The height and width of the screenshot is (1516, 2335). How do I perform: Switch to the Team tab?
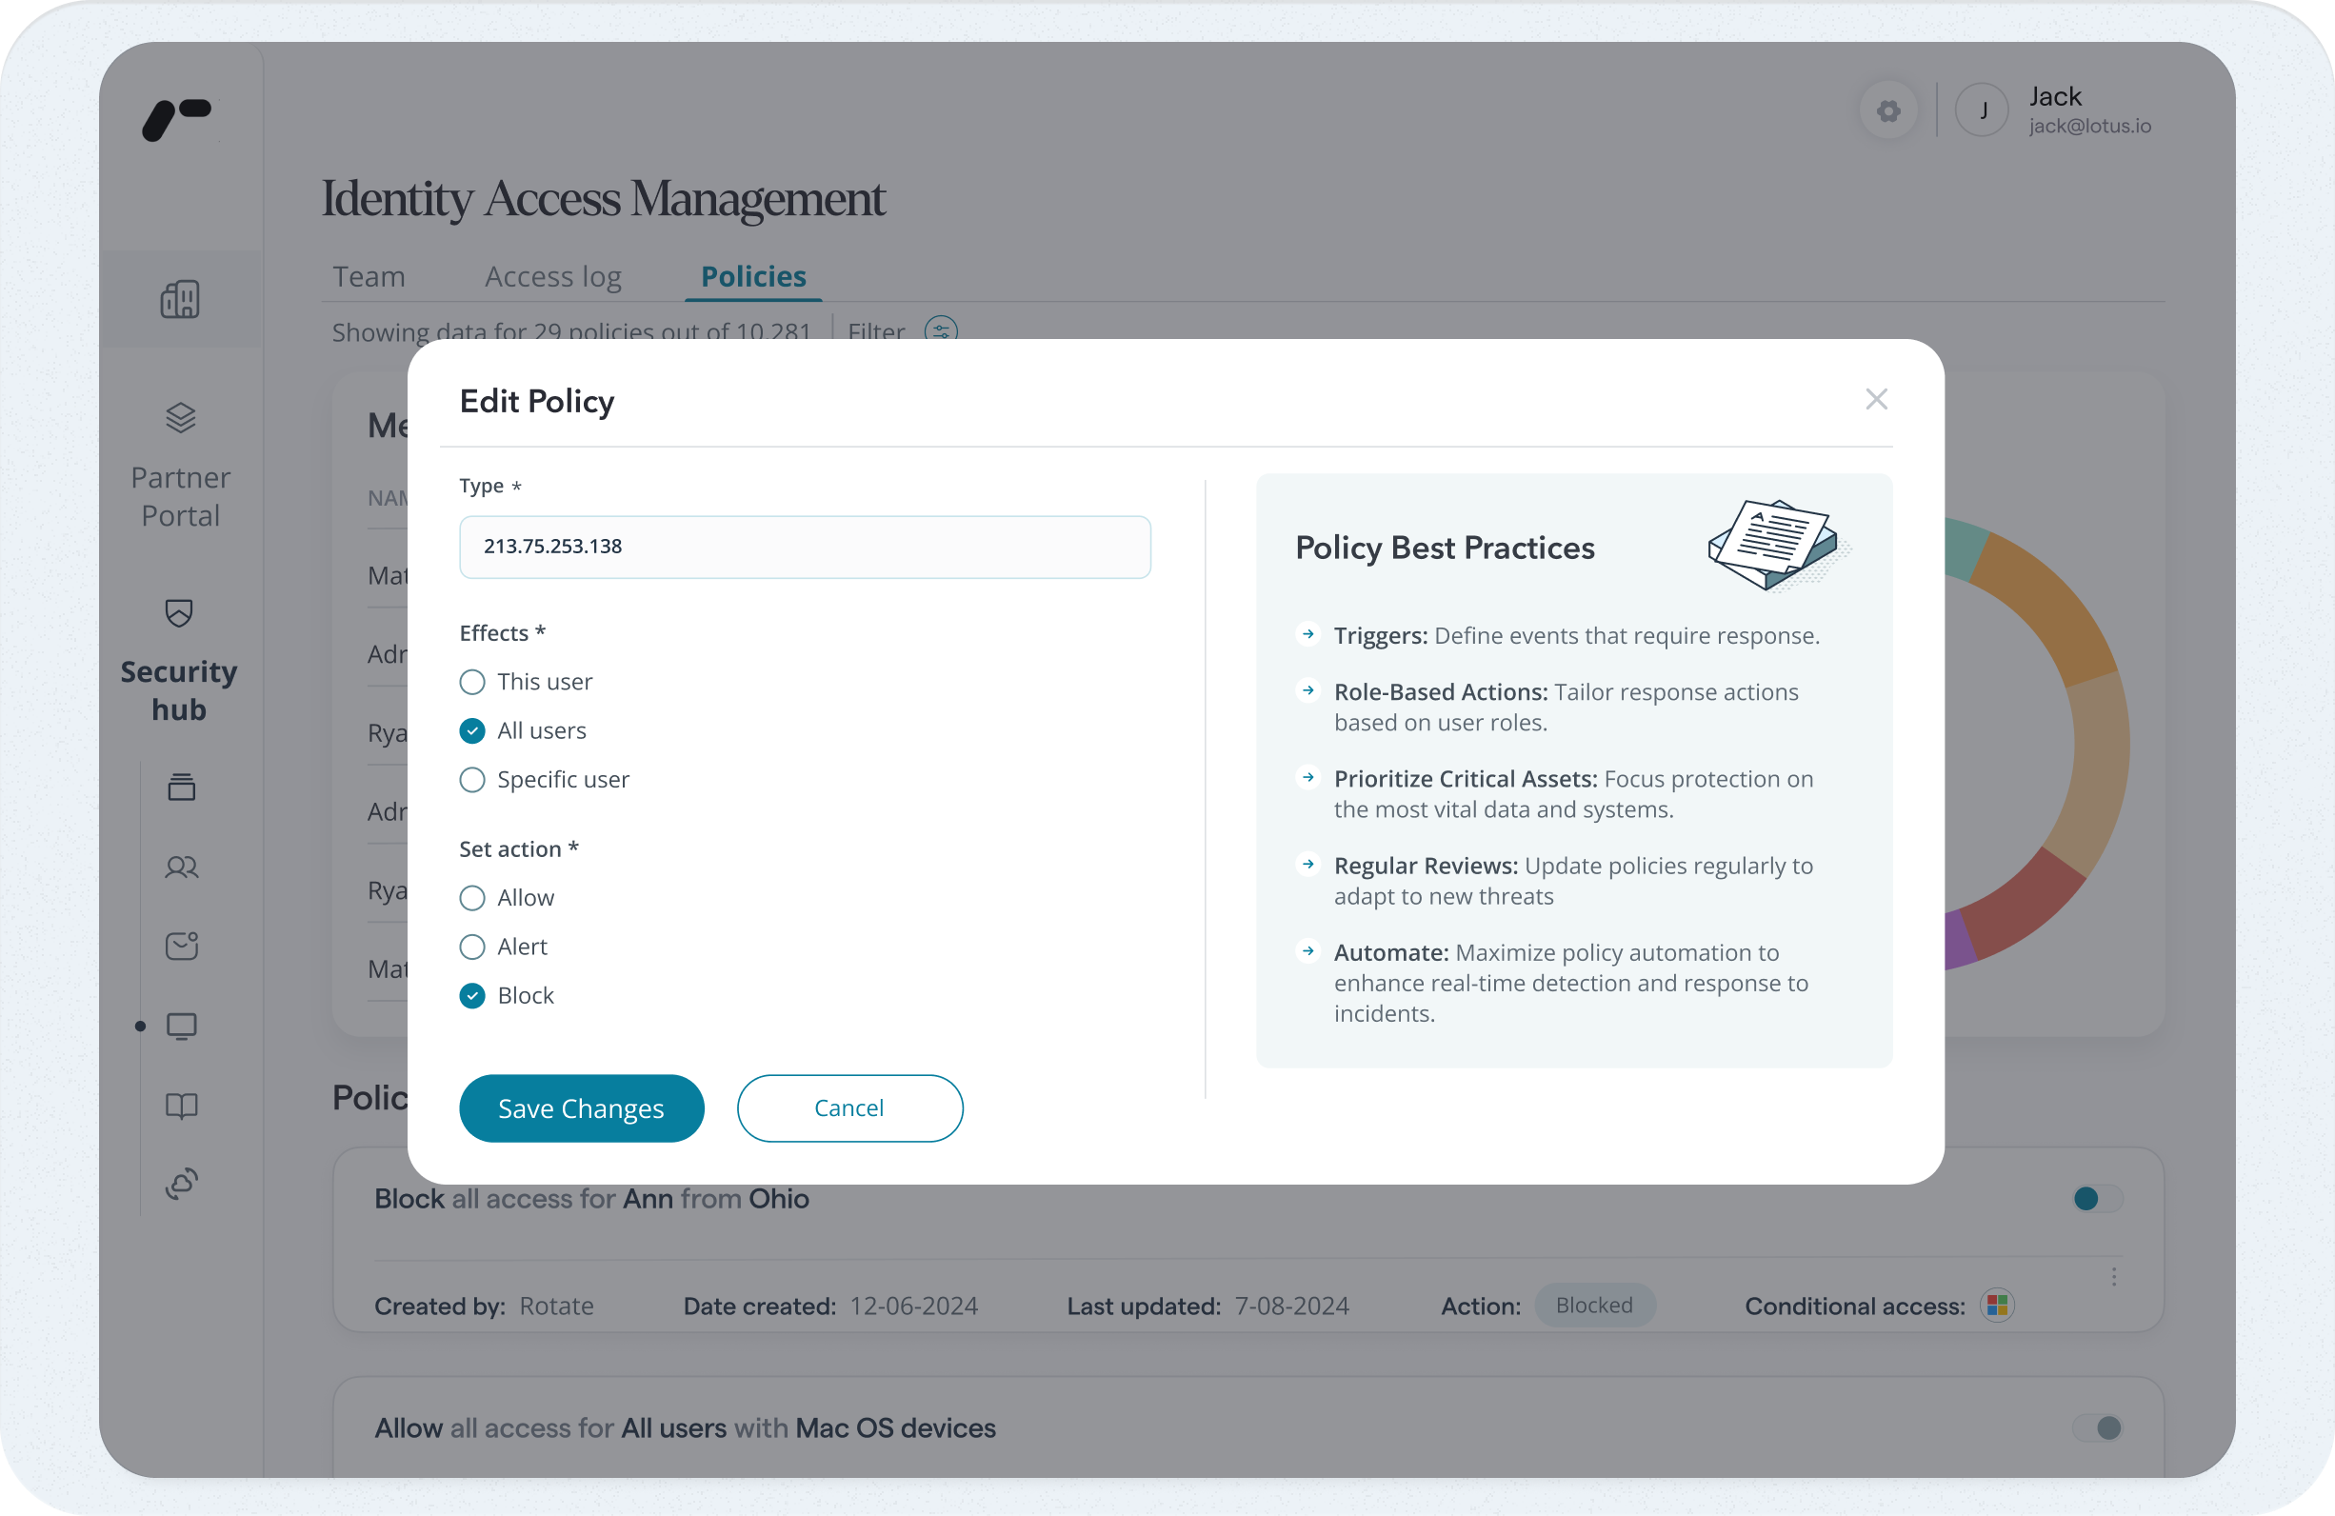(369, 277)
